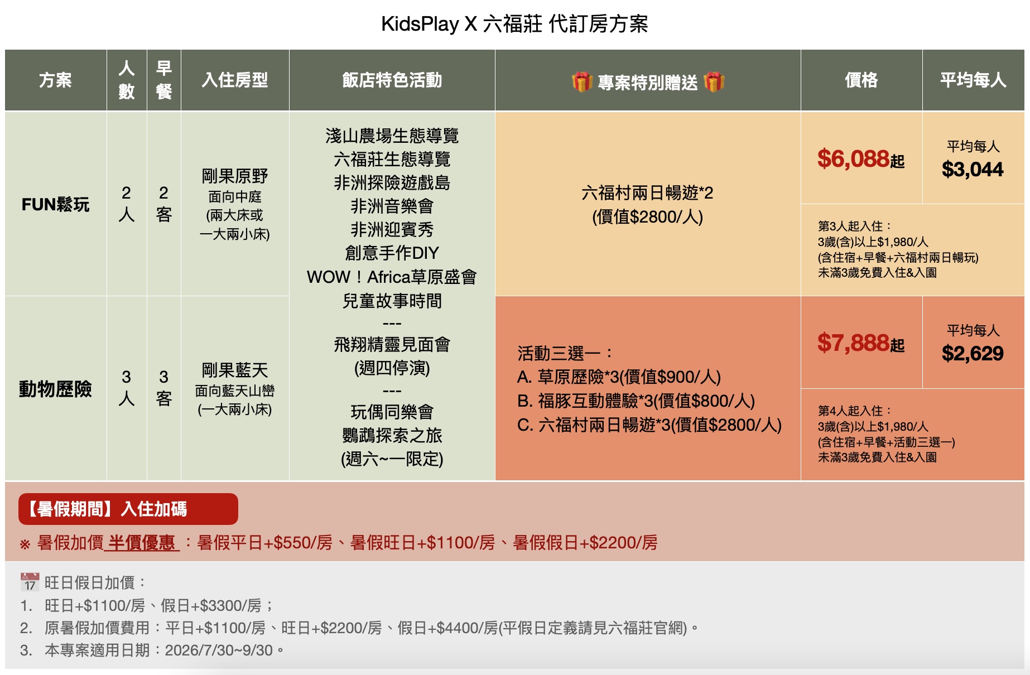Click the $2,629 per-person price
Screen dimensions: 1030x675
pyautogui.click(x=973, y=353)
